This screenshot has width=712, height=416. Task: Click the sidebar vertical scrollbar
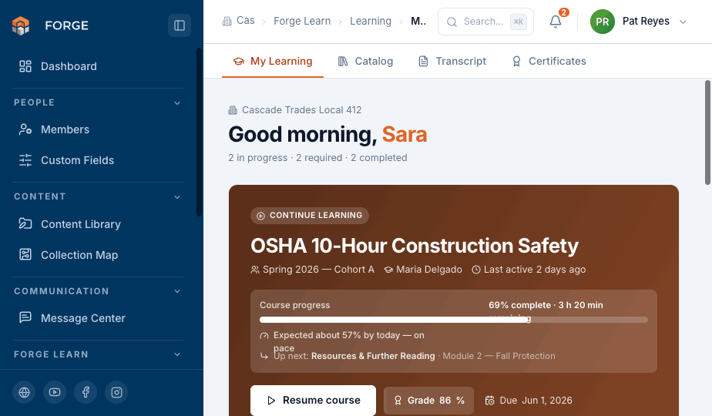point(199,133)
